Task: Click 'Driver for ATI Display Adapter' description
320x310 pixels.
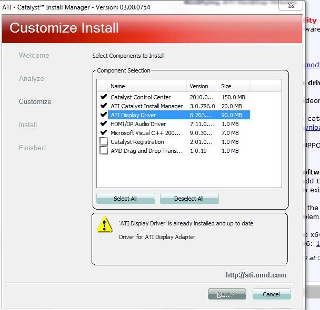Action: [157, 237]
